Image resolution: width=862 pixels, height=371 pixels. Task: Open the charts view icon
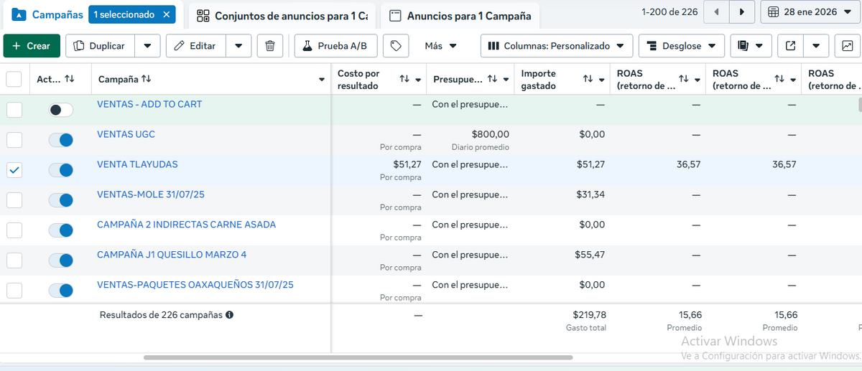pyautogui.click(x=848, y=46)
